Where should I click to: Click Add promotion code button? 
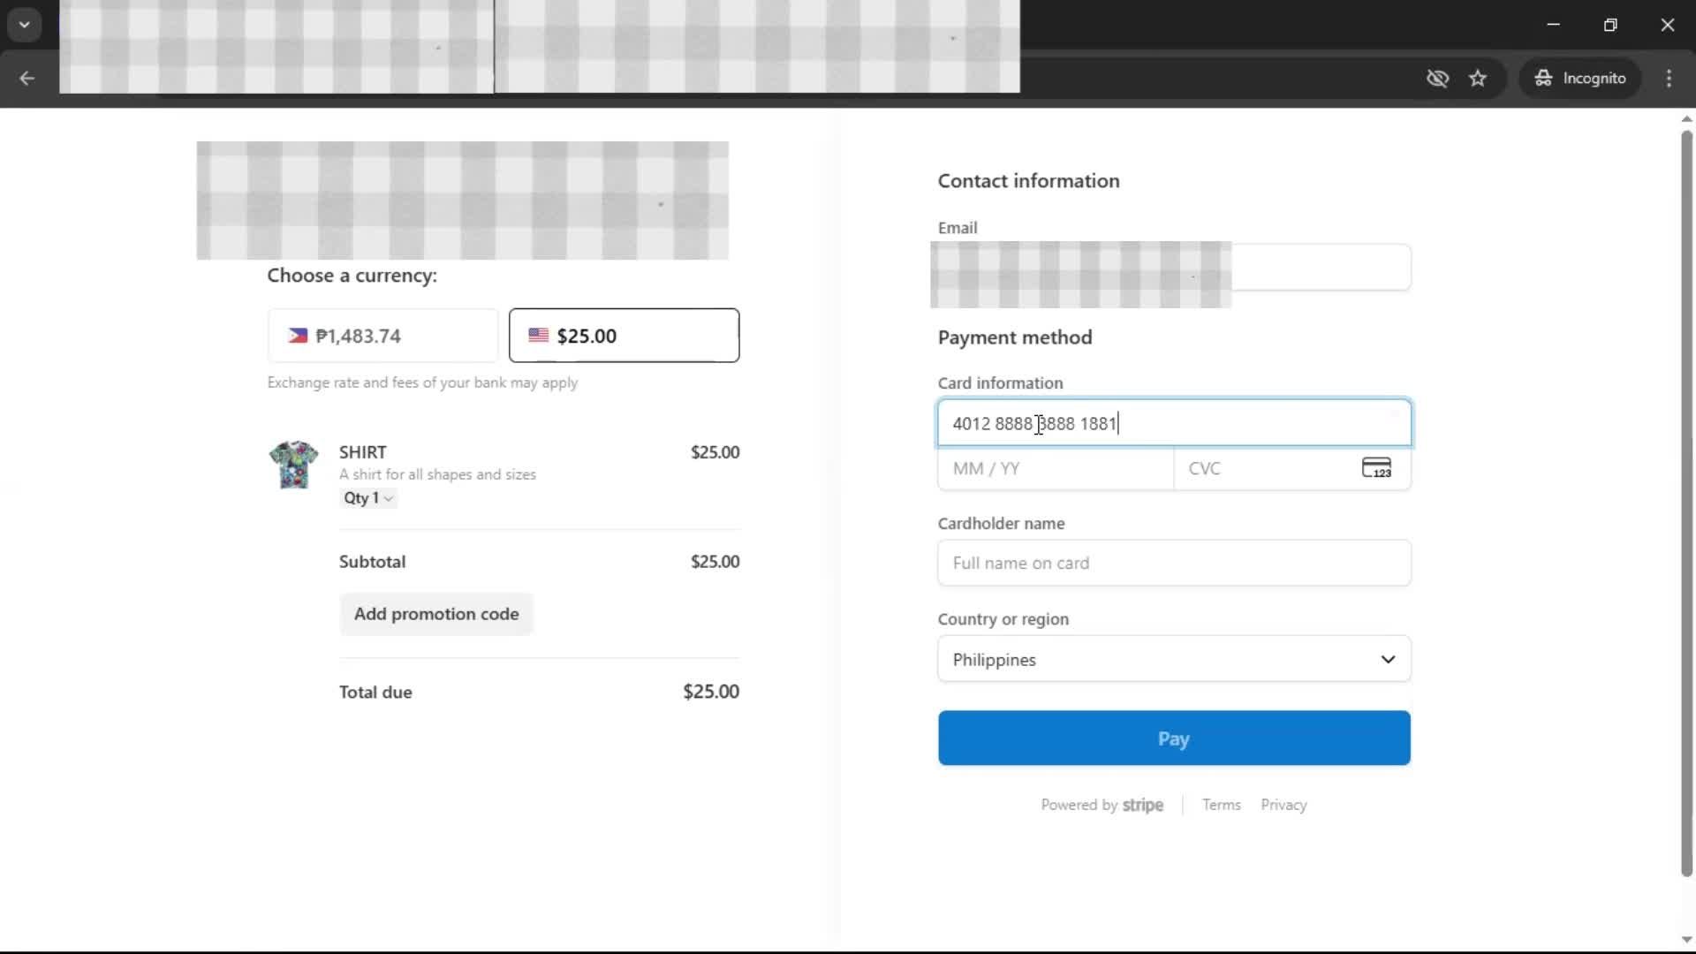(x=436, y=614)
